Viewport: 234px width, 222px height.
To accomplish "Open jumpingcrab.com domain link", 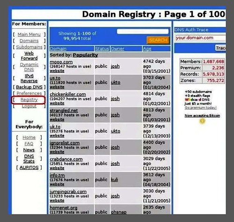I will point(68,192).
